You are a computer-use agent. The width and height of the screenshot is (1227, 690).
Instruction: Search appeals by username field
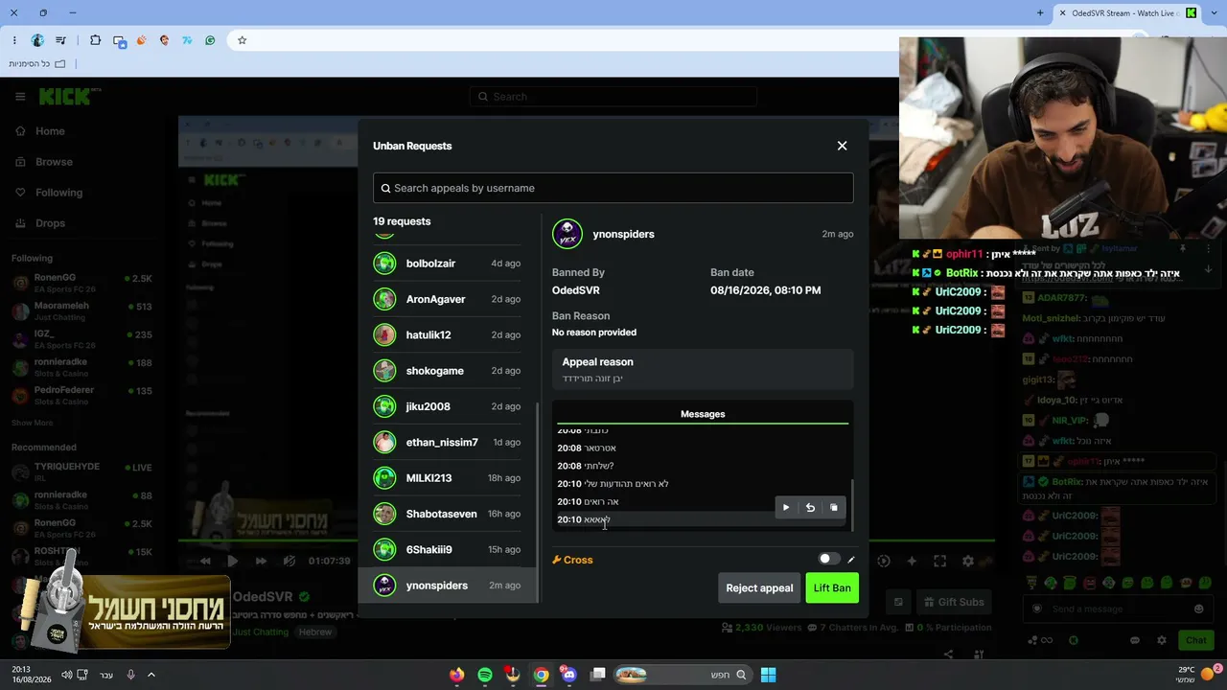tap(613, 188)
